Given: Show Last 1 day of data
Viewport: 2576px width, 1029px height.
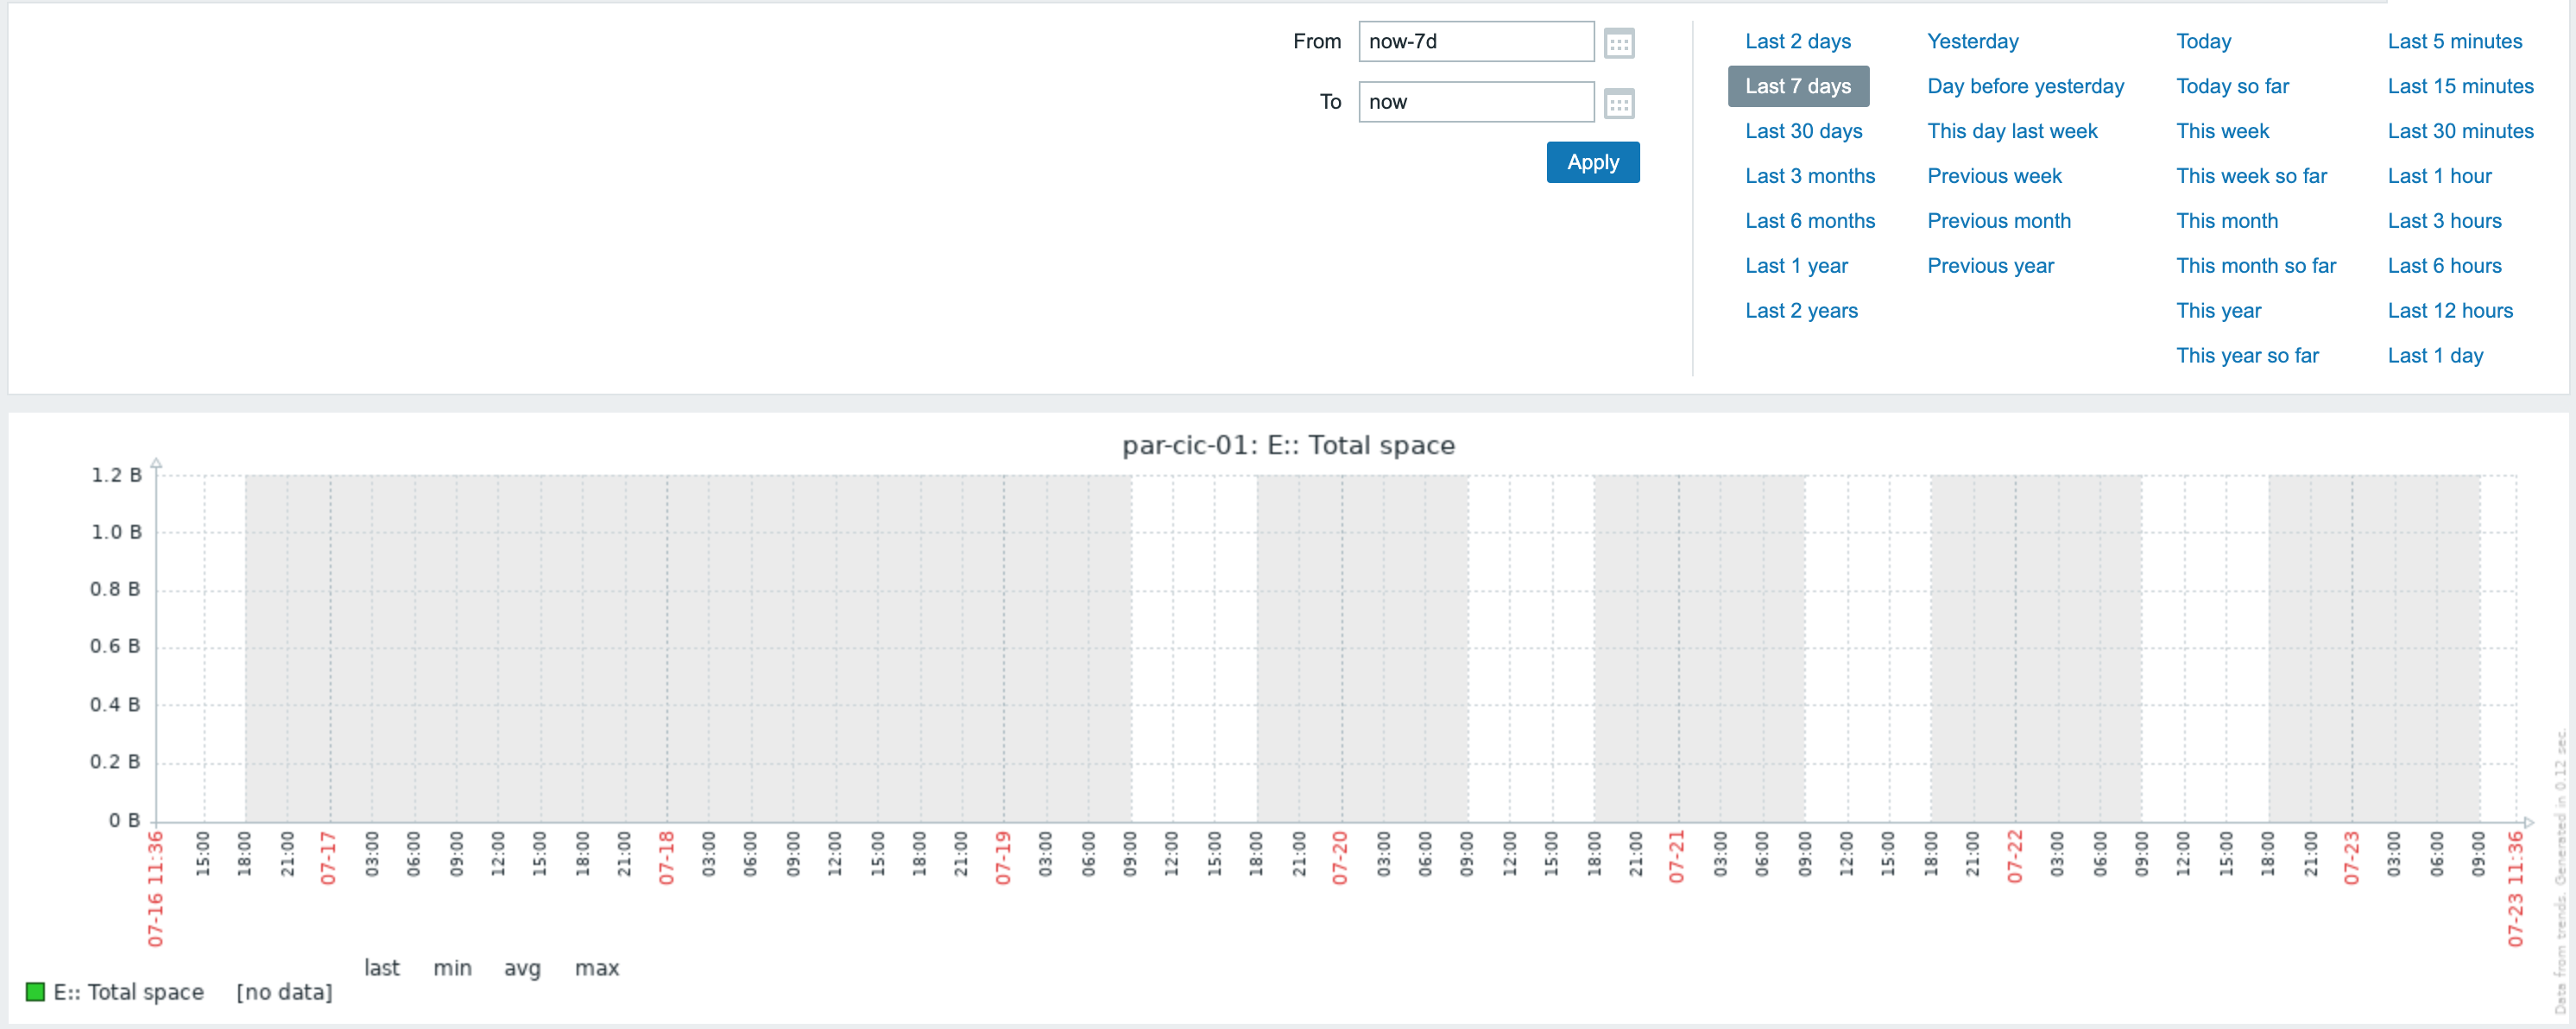Looking at the screenshot, I should coord(2435,356).
